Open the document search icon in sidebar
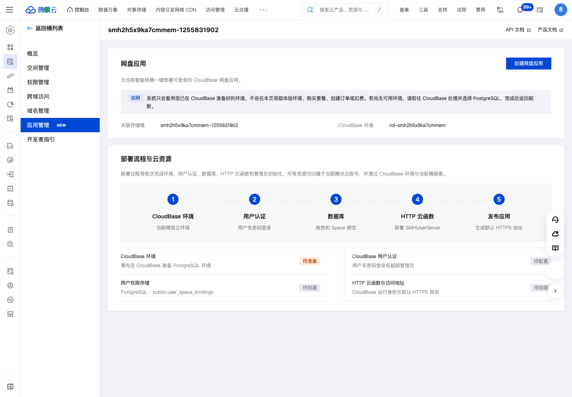Image resolution: width=572 pixels, height=397 pixels. 10,146
